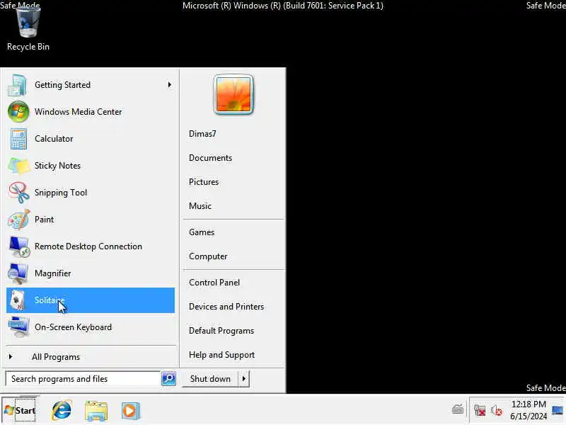
Task: Expand the Getting Started submenu arrow
Action: point(170,85)
